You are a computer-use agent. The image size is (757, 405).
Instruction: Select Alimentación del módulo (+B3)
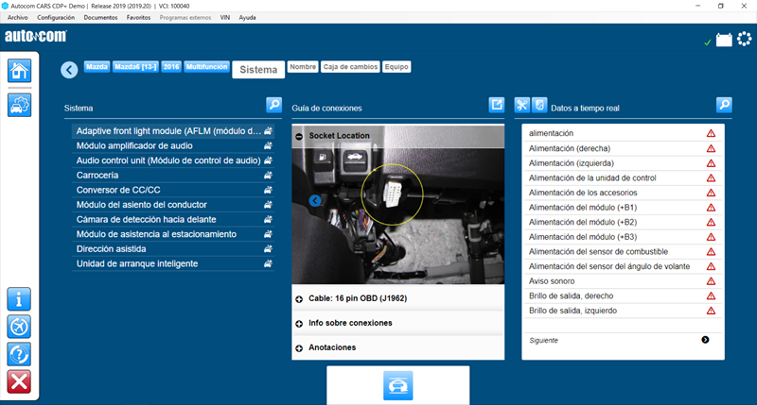click(623, 237)
